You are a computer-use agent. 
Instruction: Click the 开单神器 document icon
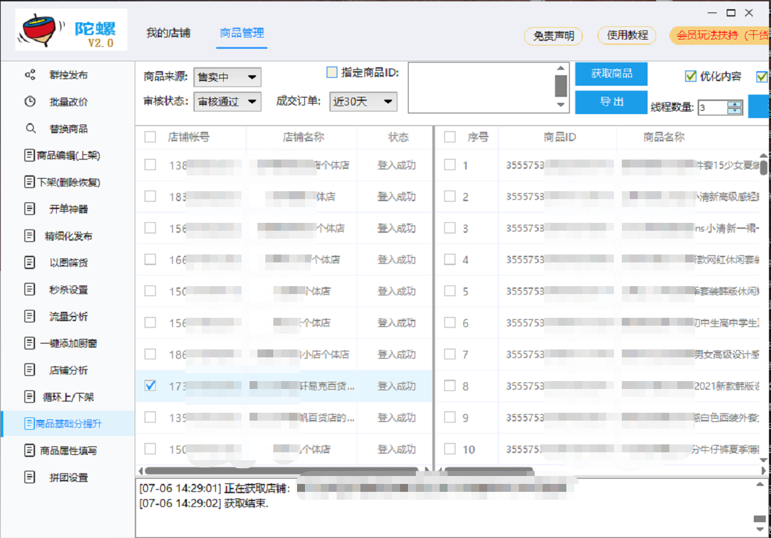[x=30, y=209]
